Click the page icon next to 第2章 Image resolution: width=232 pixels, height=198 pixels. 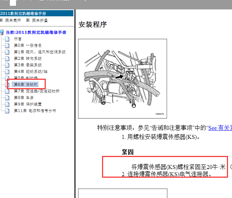(7, 59)
